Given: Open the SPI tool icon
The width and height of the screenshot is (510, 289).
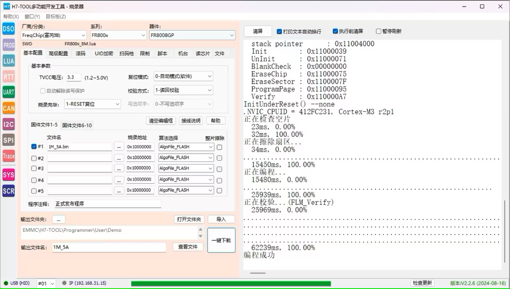Looking at the screenshot, I should (x=9, y=140).
